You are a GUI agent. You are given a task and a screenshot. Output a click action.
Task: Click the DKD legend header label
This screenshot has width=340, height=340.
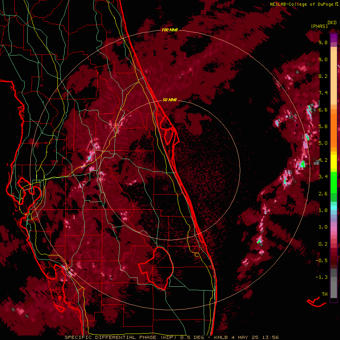click(332, 23)
